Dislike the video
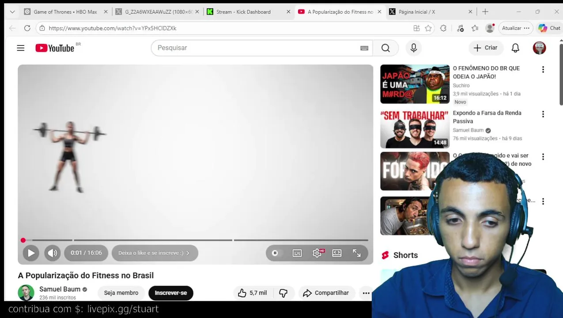The height and width of the screenshot is (318, 563). [283, 293]
